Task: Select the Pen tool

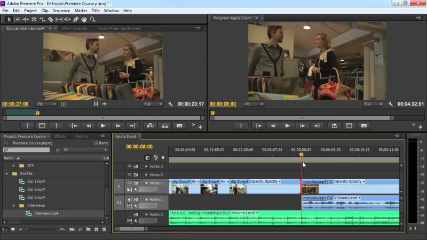Action: (x=76, y=19)
